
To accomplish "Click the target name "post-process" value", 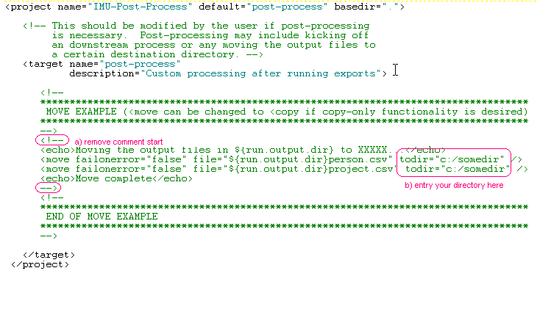I will point(141,64).
